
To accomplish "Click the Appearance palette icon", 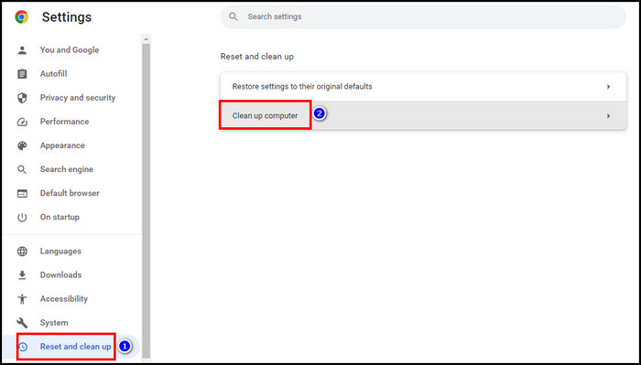I will [22, 145].
